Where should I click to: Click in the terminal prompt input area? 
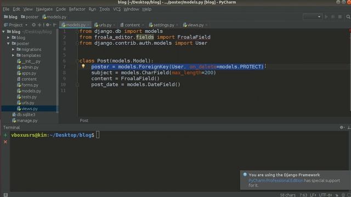[x=98, y=135]
